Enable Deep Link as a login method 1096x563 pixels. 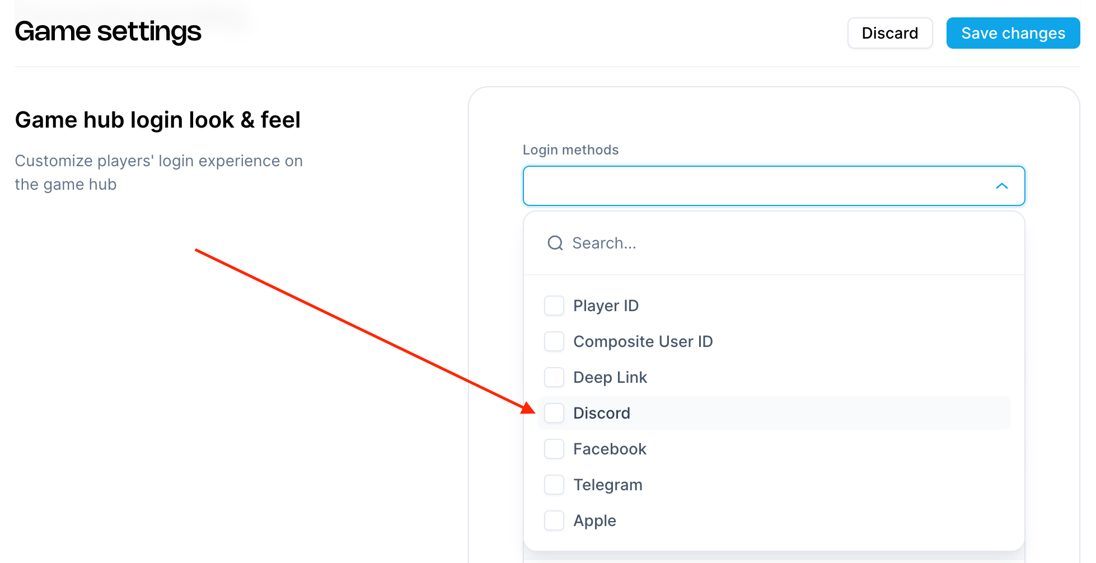tap(554, 377)
